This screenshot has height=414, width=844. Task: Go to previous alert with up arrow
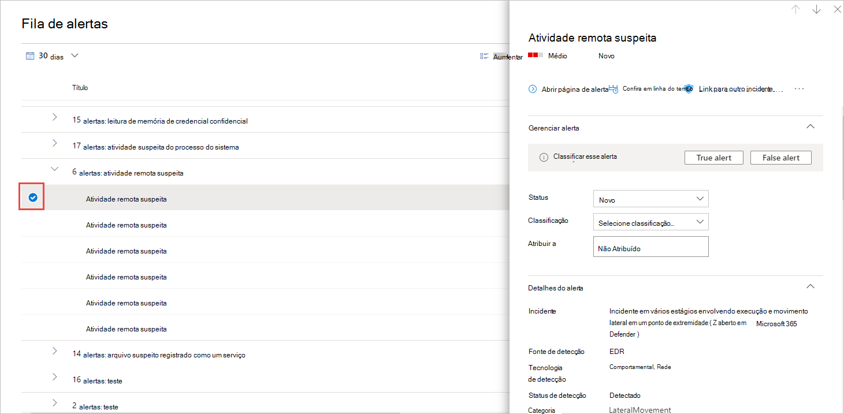(x=795, y=10)
